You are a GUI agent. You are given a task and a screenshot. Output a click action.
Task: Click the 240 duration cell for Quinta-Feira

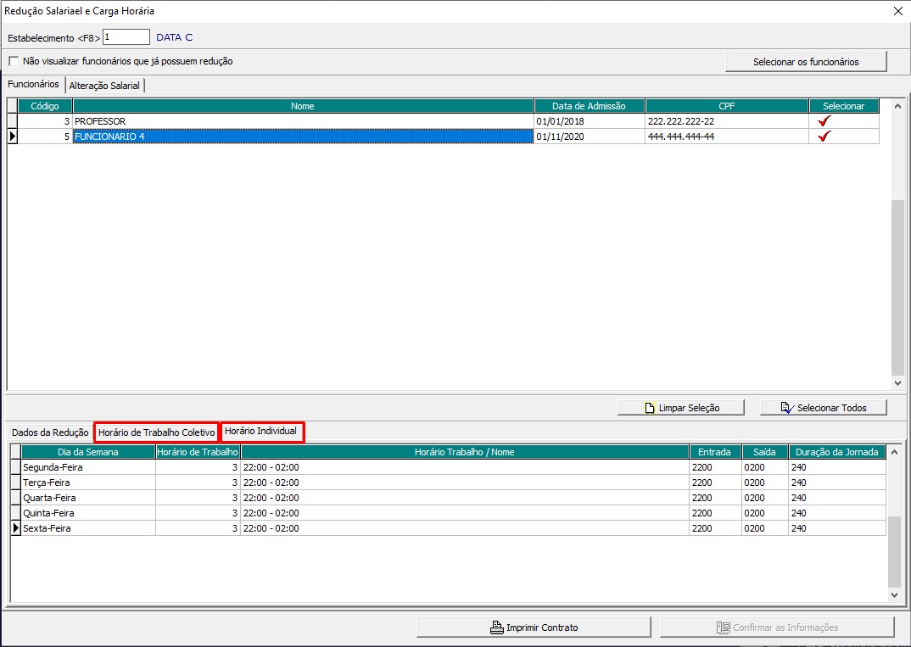click(x=837, y=512)
